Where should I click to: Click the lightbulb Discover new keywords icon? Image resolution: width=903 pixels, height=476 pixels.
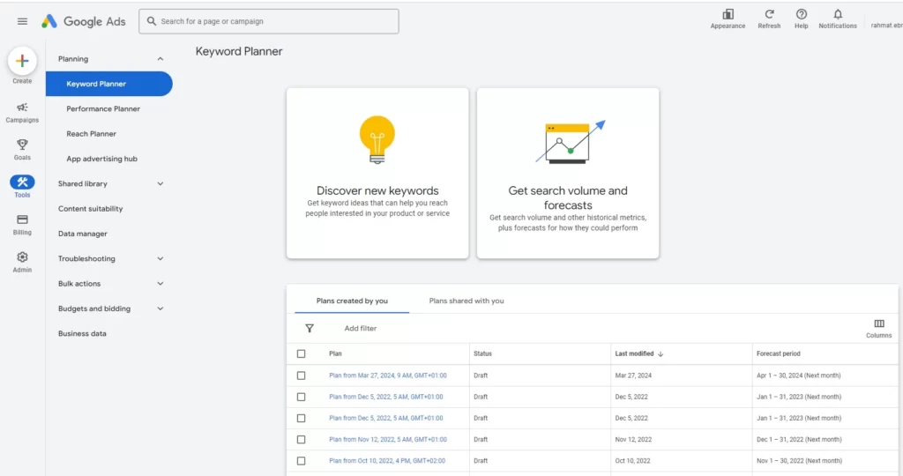coord(377,140)
